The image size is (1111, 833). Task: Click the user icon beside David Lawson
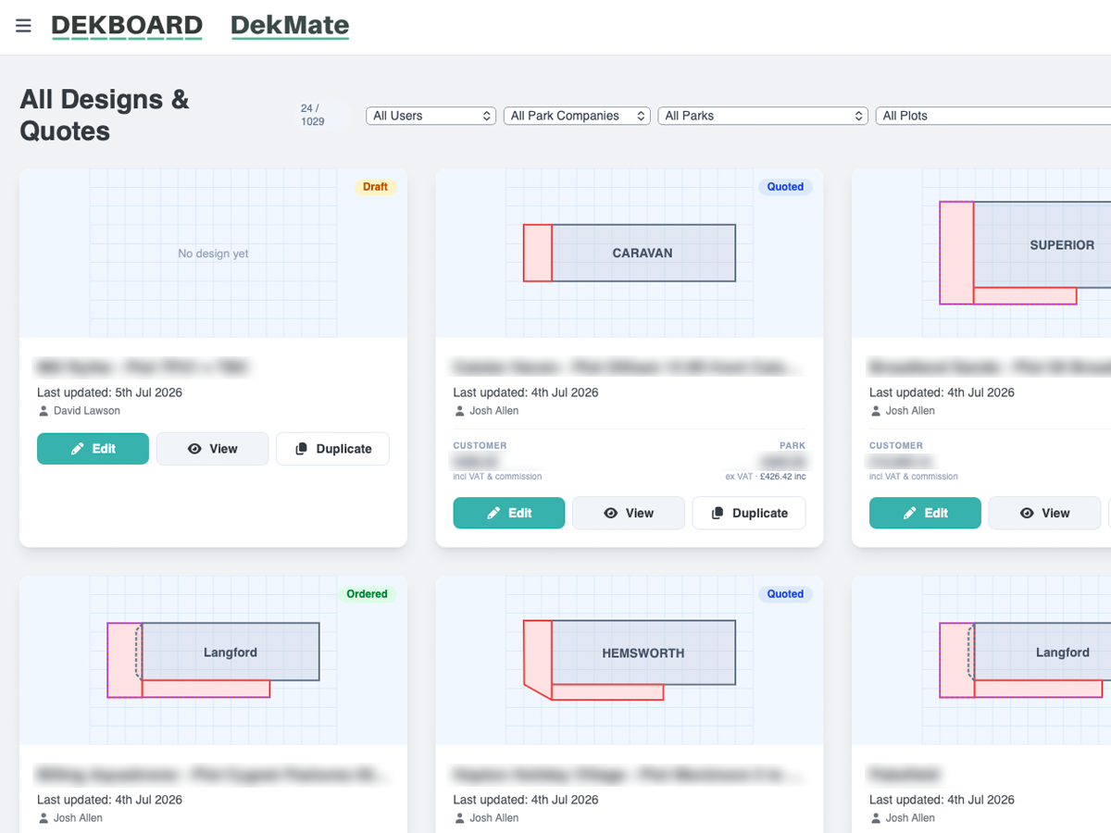43,410
